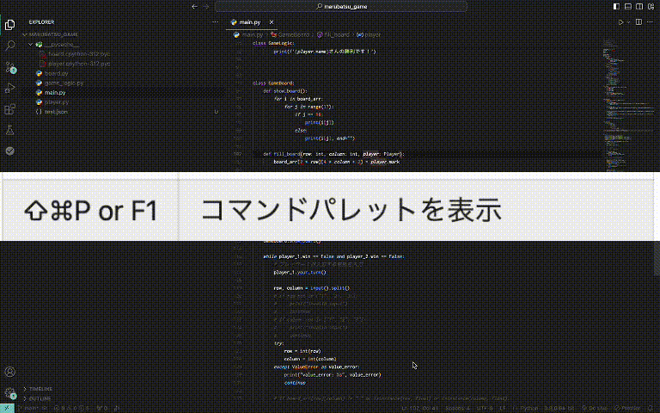The height and width of the screenshot is (413, 660).
Task: Click fill_board in the breadcrumb bar
Action: [333, 34]
